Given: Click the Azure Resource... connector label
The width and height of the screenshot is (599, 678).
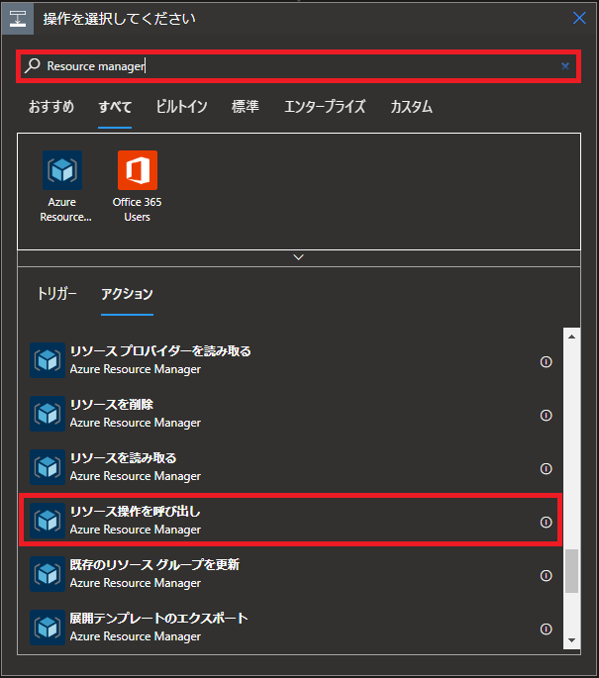Looking at the screenshot, I should point(65,209).
